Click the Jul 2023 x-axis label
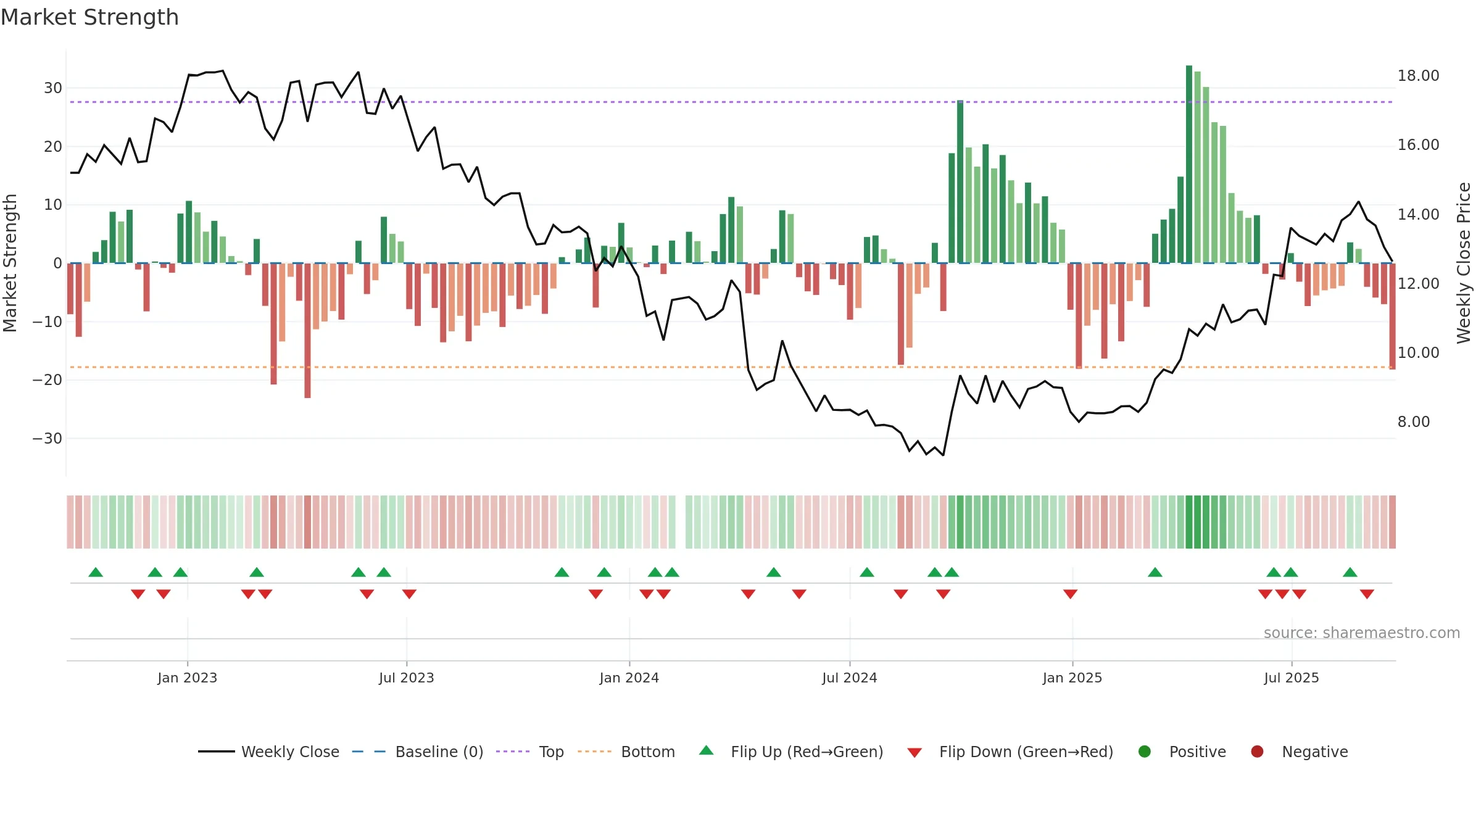 407,678
